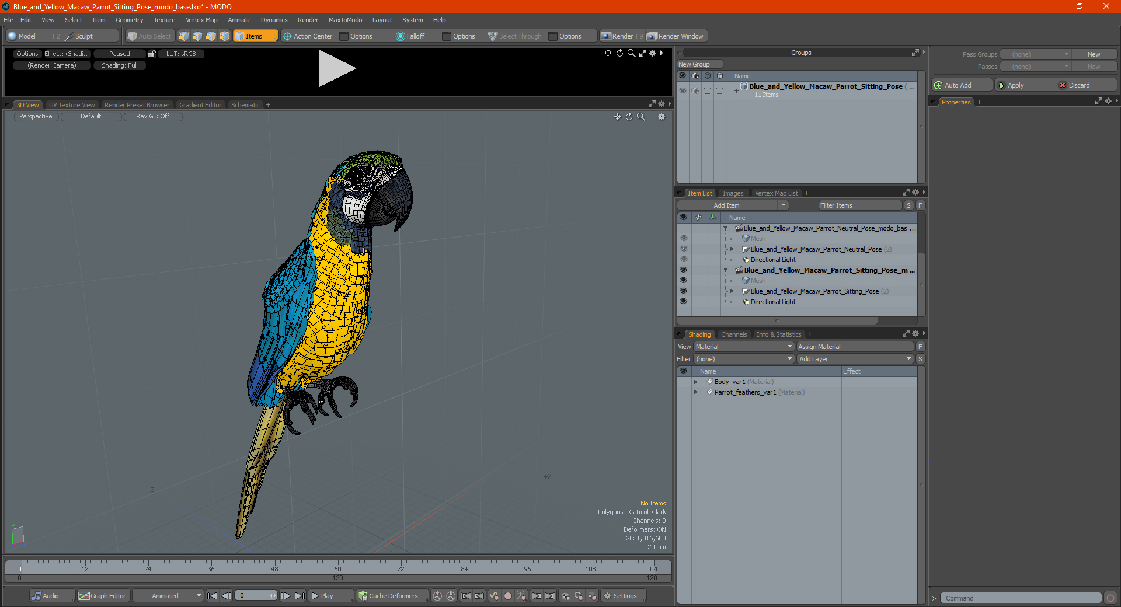Select the Polygons selection mode icon
The image size is (1121, 607).
[211, 36]
